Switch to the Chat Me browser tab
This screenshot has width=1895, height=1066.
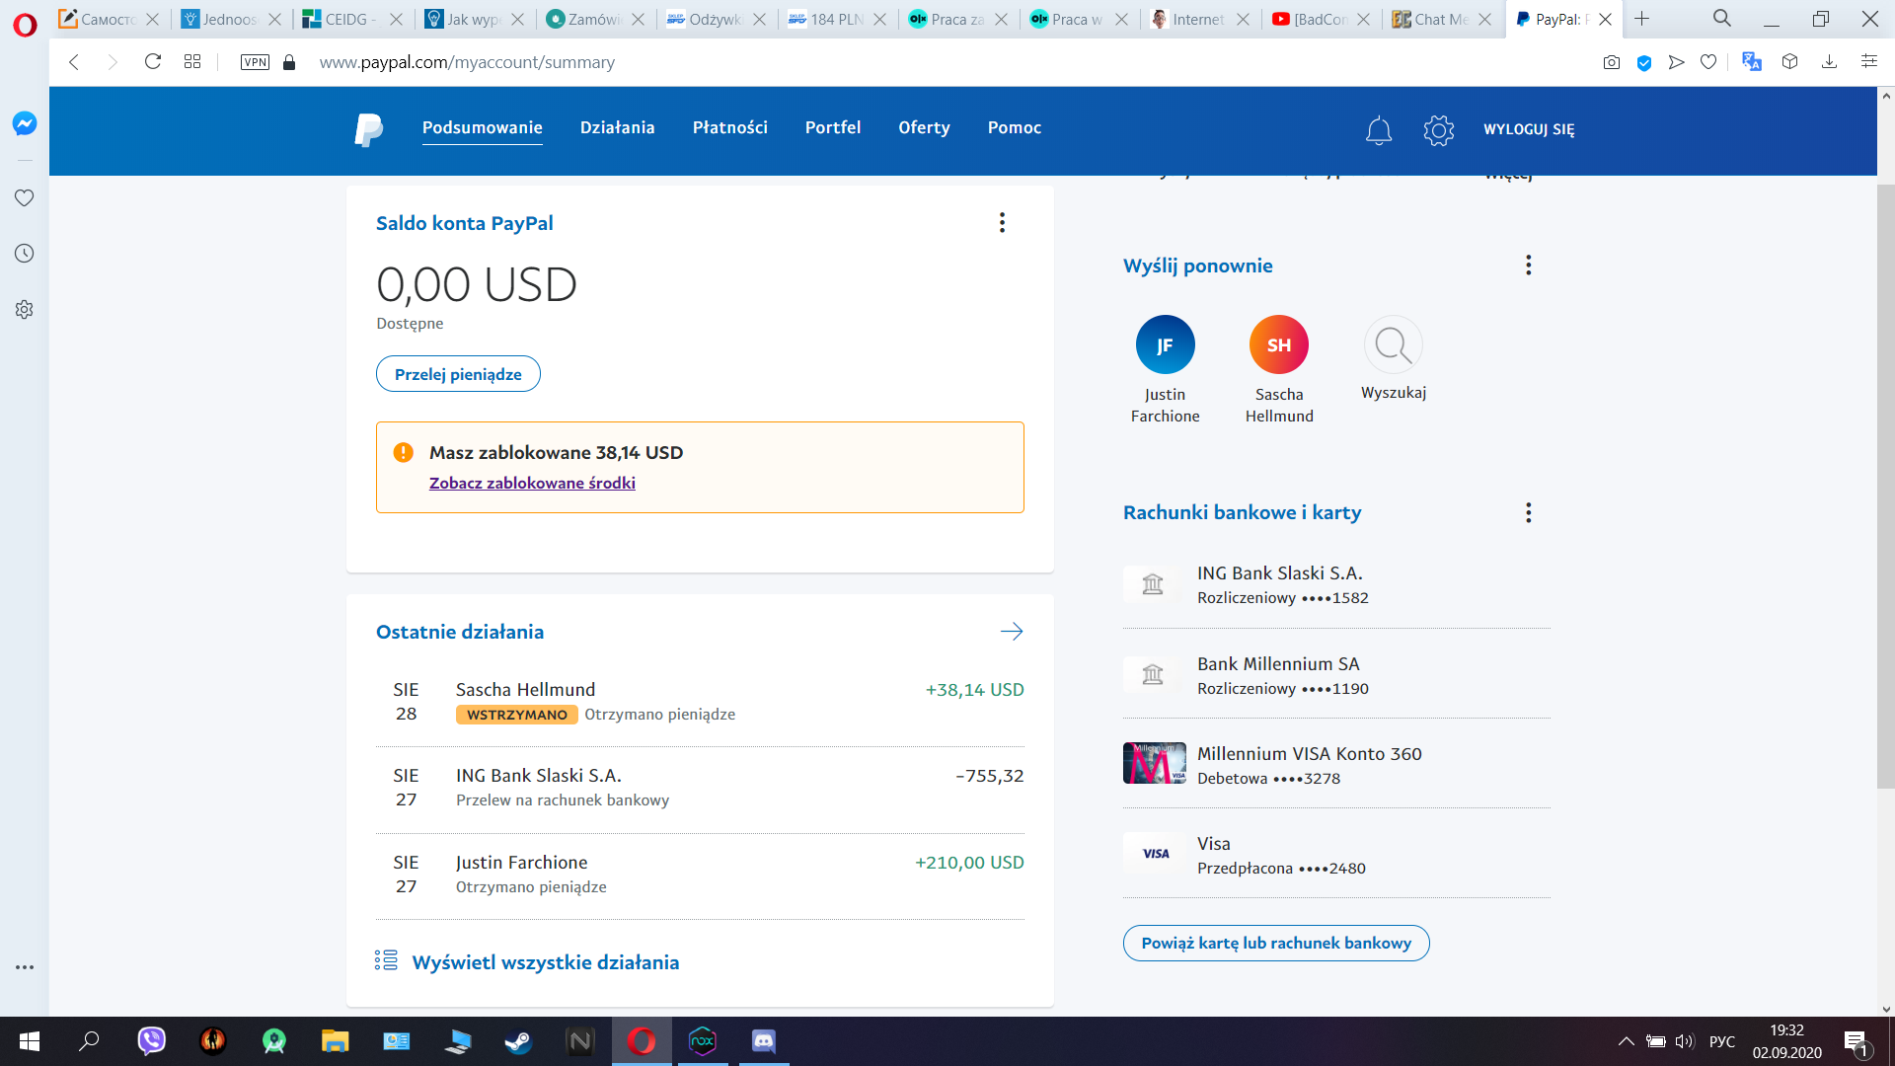coord(1441,20)
